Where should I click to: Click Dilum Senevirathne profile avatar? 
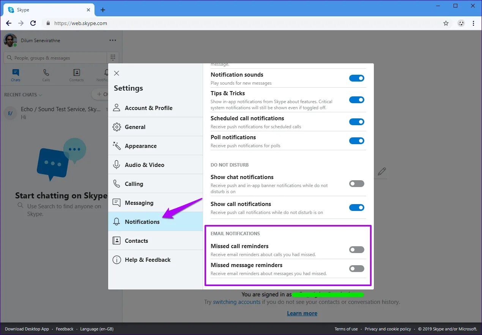tap(10, 40)
